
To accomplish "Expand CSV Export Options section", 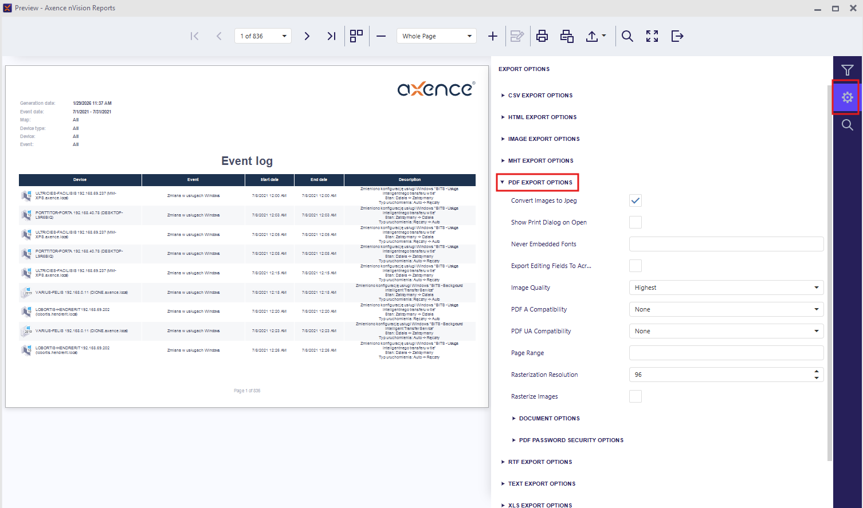I will pos(540,96).
